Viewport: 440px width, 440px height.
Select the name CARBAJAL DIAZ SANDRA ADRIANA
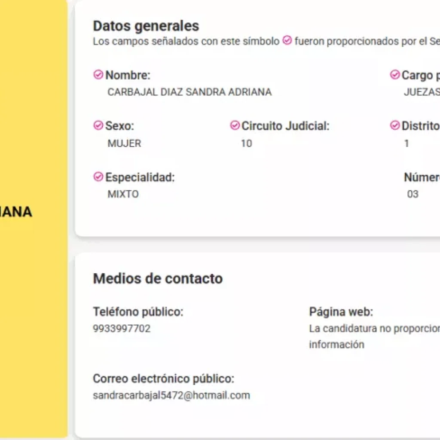click(189, 92)
